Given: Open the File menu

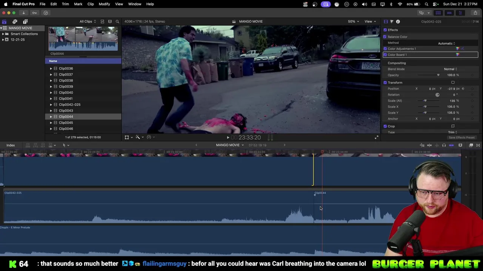Looking at the screenshot, I should coord(42,4).
